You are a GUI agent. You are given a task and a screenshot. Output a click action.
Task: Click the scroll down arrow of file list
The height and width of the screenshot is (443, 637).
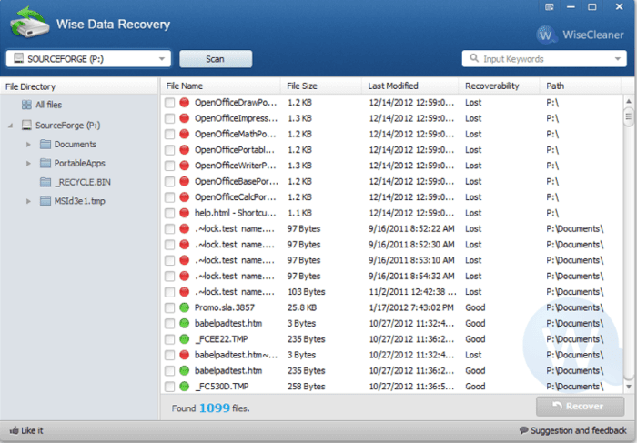click(x=629, y=387)
